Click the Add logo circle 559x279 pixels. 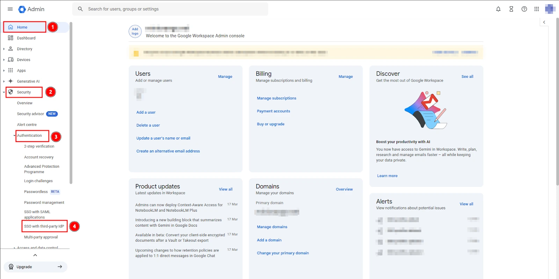[135, 31]
